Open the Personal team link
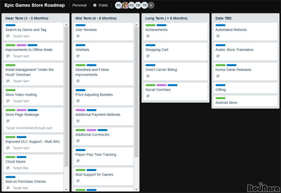Image resolution: width=281 pixels, height=193 pixels. 80,5
